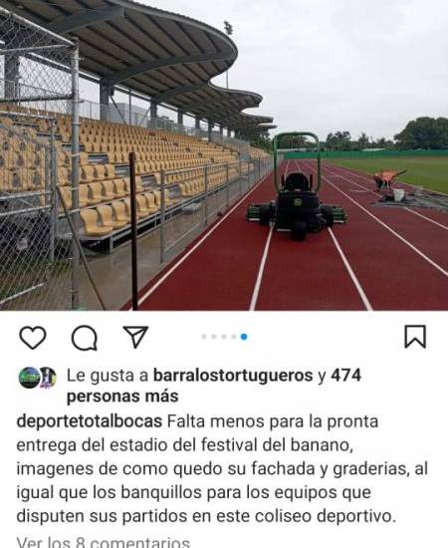The width and height of the screenshot is (448, 548).
Task: Tap the active blue carousel dot
Action: (244, 337)
